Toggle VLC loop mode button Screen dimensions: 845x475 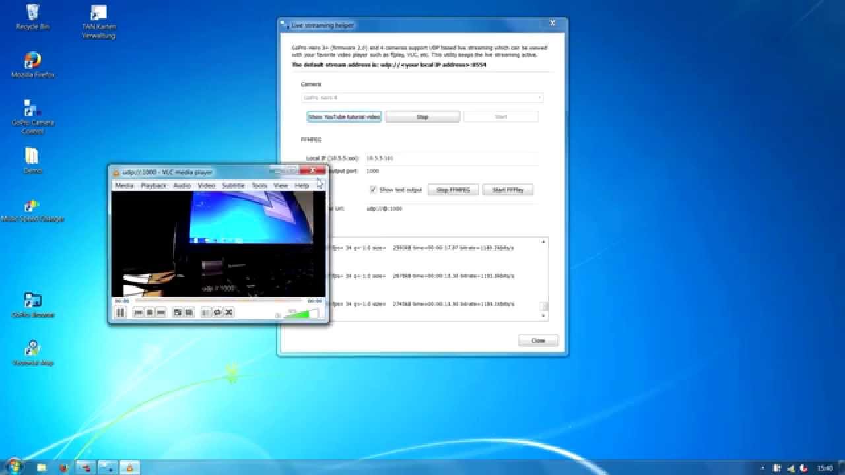tap(217, 313)
